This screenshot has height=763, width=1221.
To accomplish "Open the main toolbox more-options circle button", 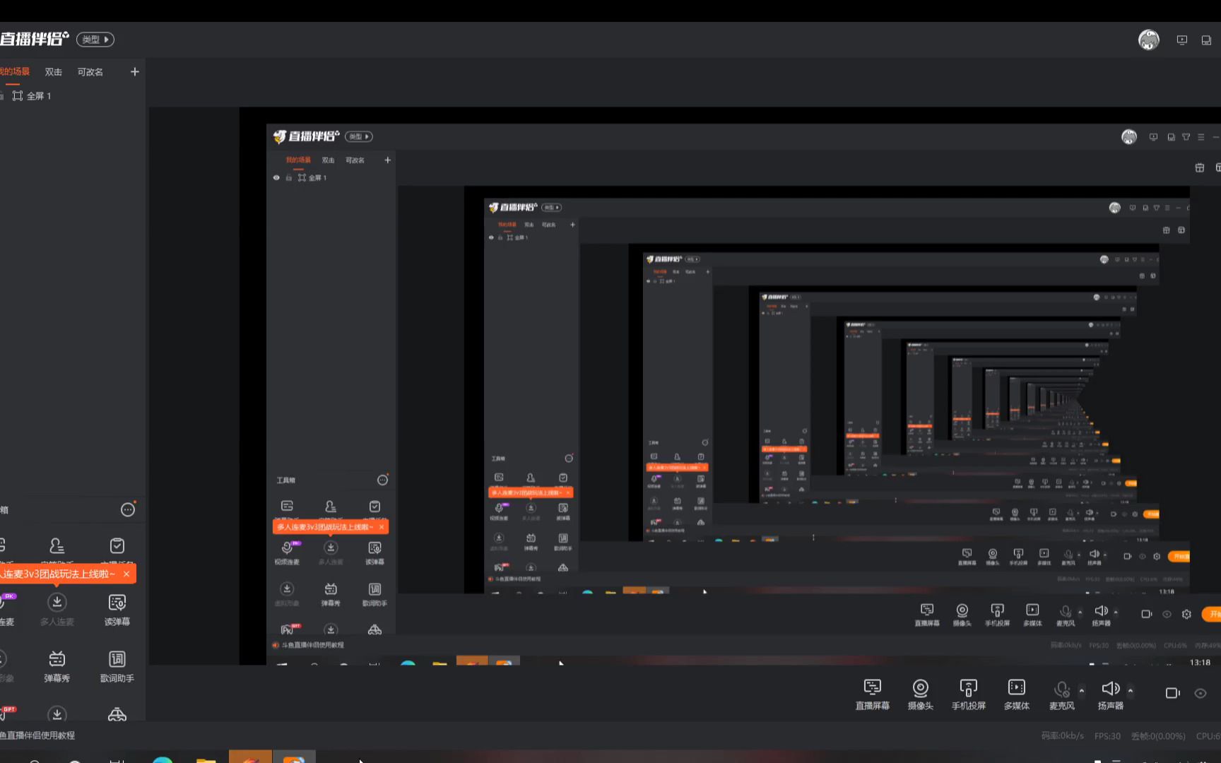I will point(128,510).
